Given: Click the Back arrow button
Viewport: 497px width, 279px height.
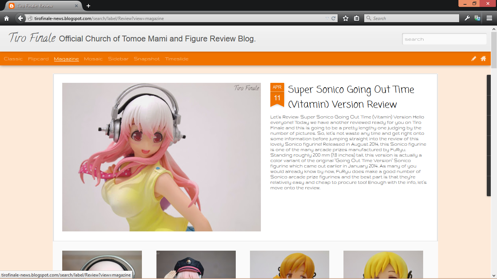Looking at the screenshot, I should click(21, 18).
